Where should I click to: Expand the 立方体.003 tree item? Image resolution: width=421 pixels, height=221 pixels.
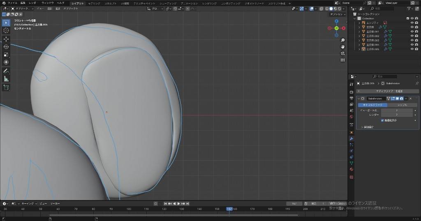tap(359, 40)
